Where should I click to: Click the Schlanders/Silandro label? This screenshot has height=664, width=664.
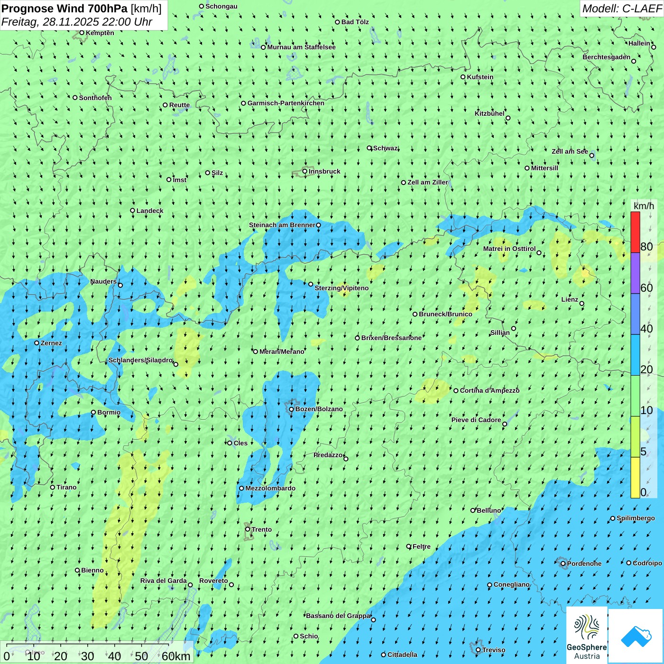coord(140,360)
